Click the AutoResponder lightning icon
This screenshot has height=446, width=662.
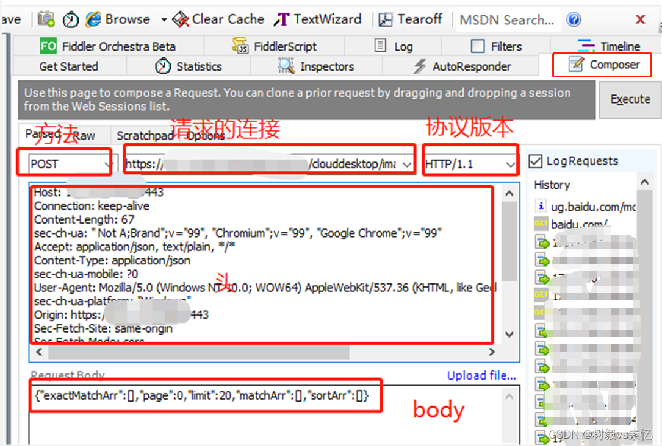point(419,66)
